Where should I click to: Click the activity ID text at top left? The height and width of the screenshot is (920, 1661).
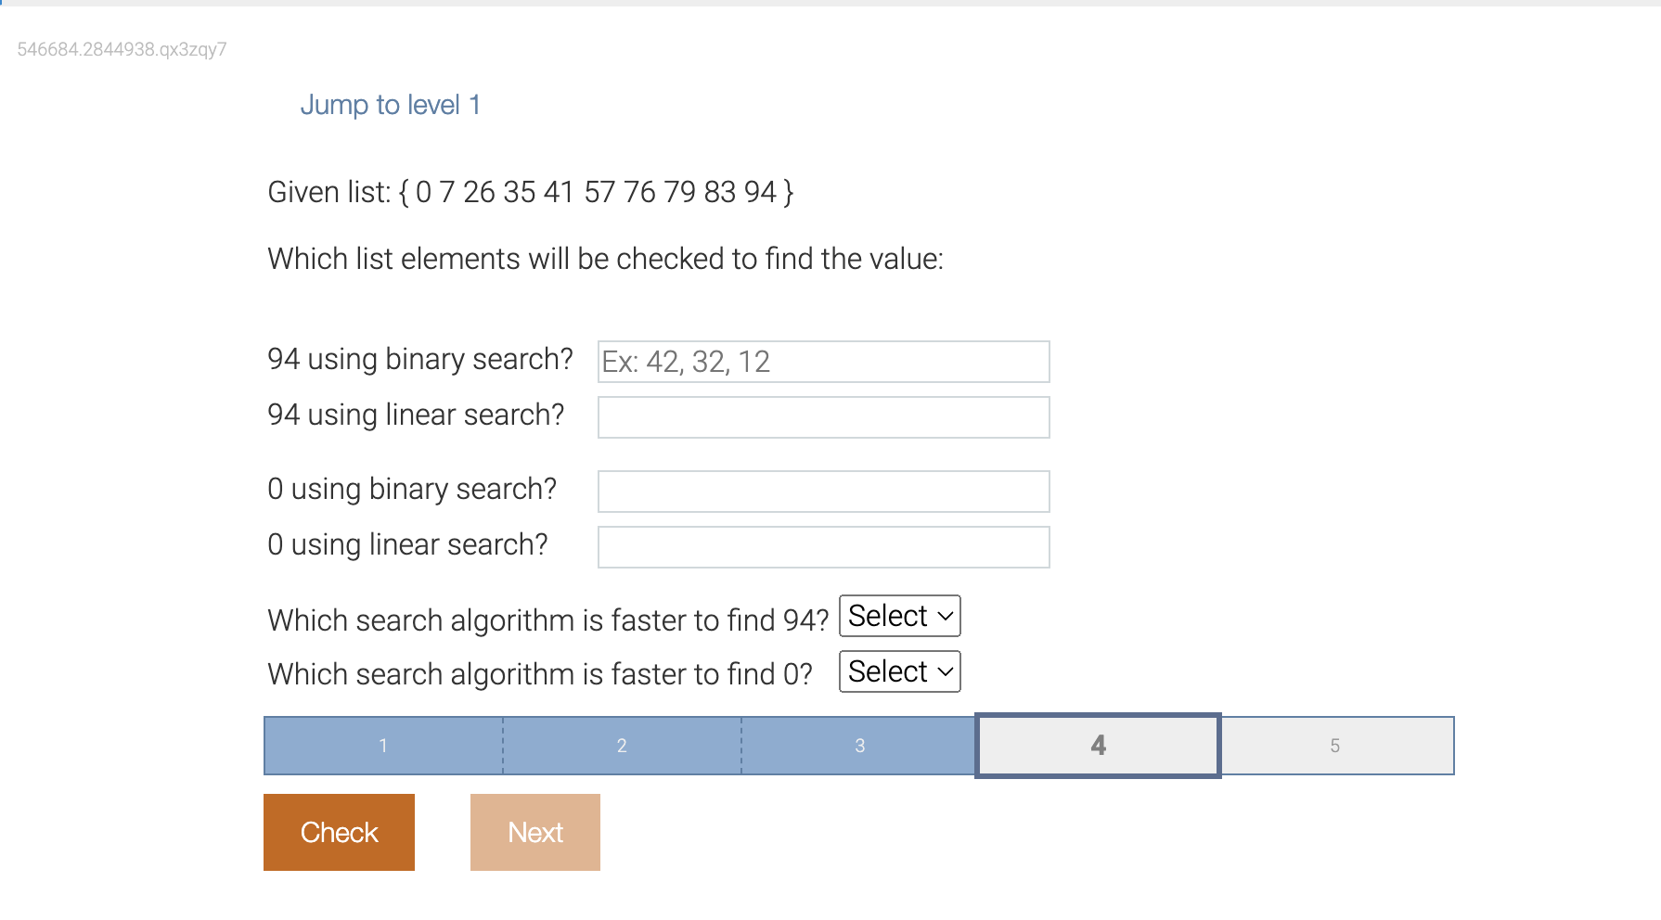tap(122, 49)
